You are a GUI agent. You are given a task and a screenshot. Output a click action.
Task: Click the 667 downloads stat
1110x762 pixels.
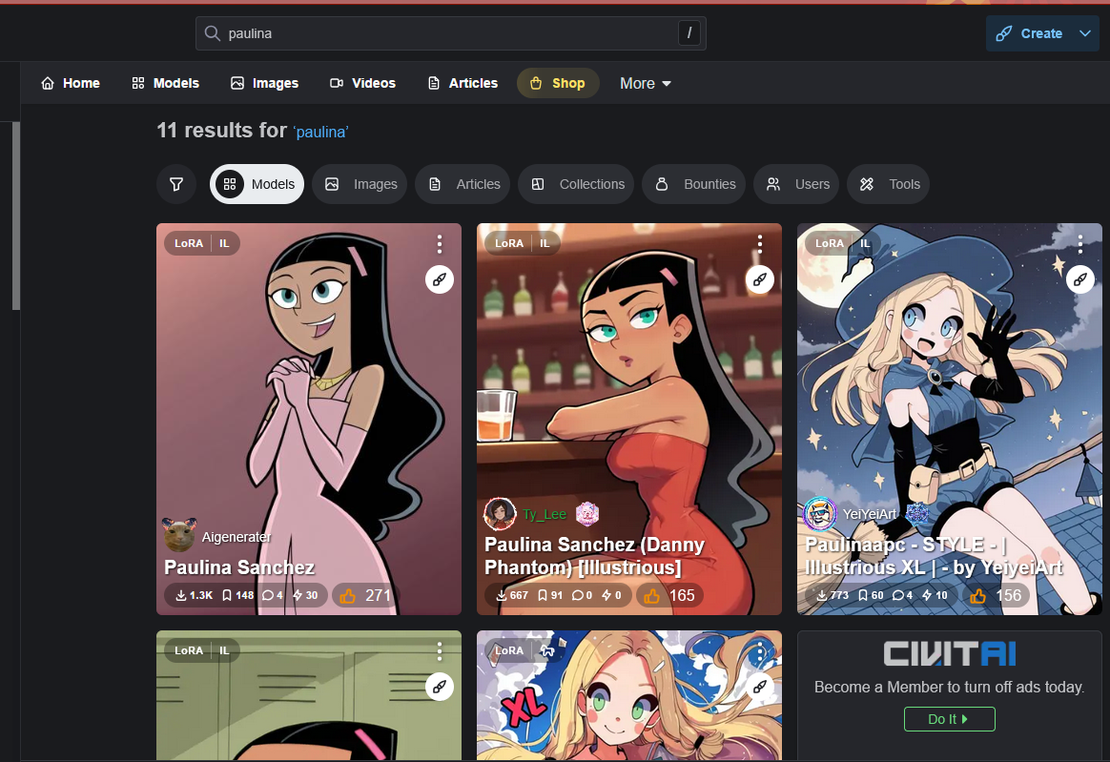coord(512,595)
